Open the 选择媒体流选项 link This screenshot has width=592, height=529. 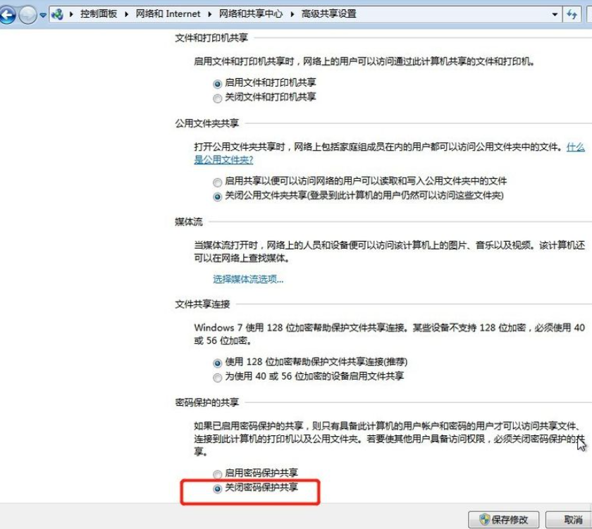point(248,279)
